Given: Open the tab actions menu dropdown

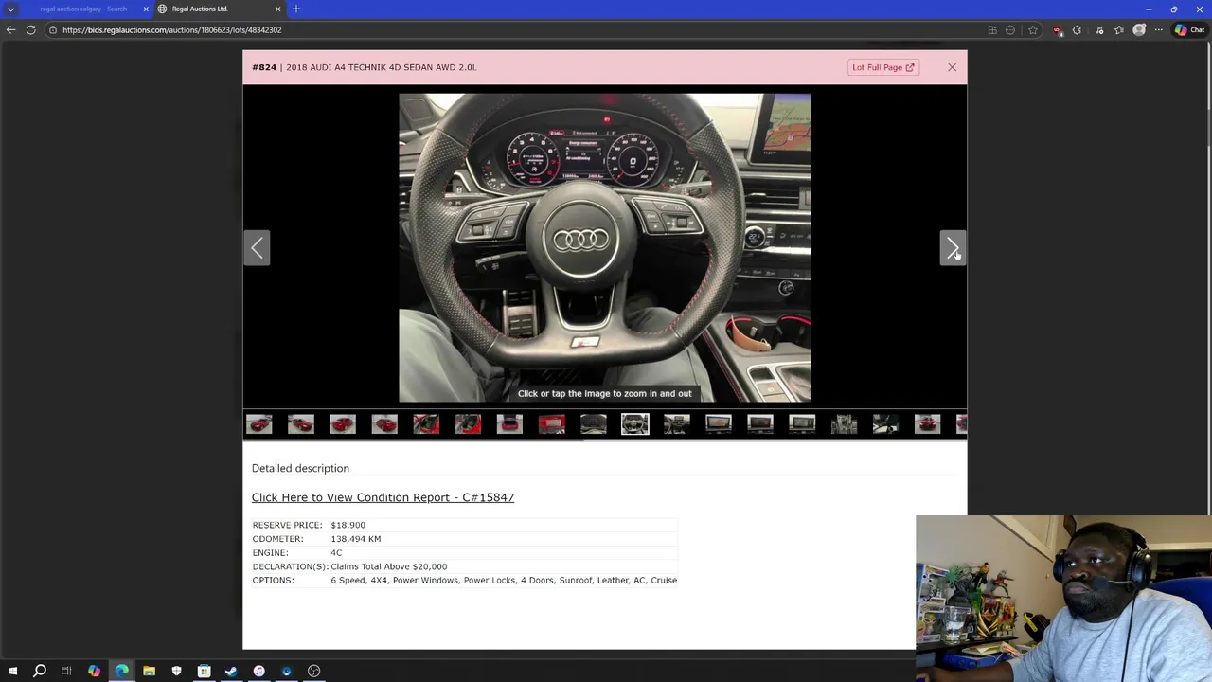Looking at the screenshot, I should click(10, 9).
